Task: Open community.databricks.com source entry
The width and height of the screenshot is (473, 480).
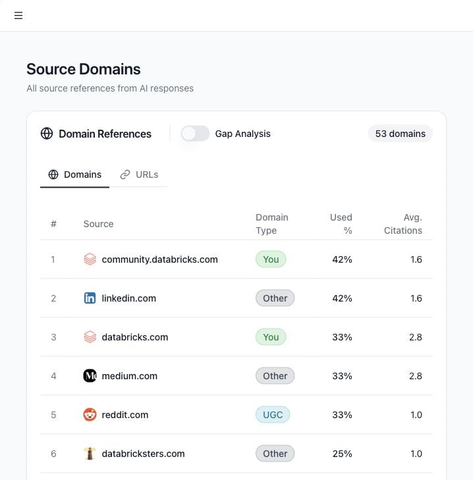Action: [159, 259]
